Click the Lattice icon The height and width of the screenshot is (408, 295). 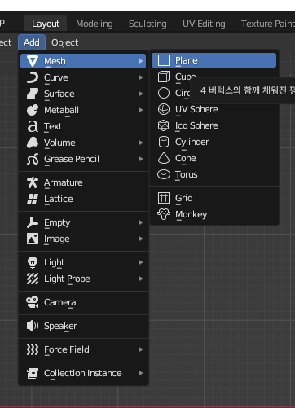tap(33, 199)
